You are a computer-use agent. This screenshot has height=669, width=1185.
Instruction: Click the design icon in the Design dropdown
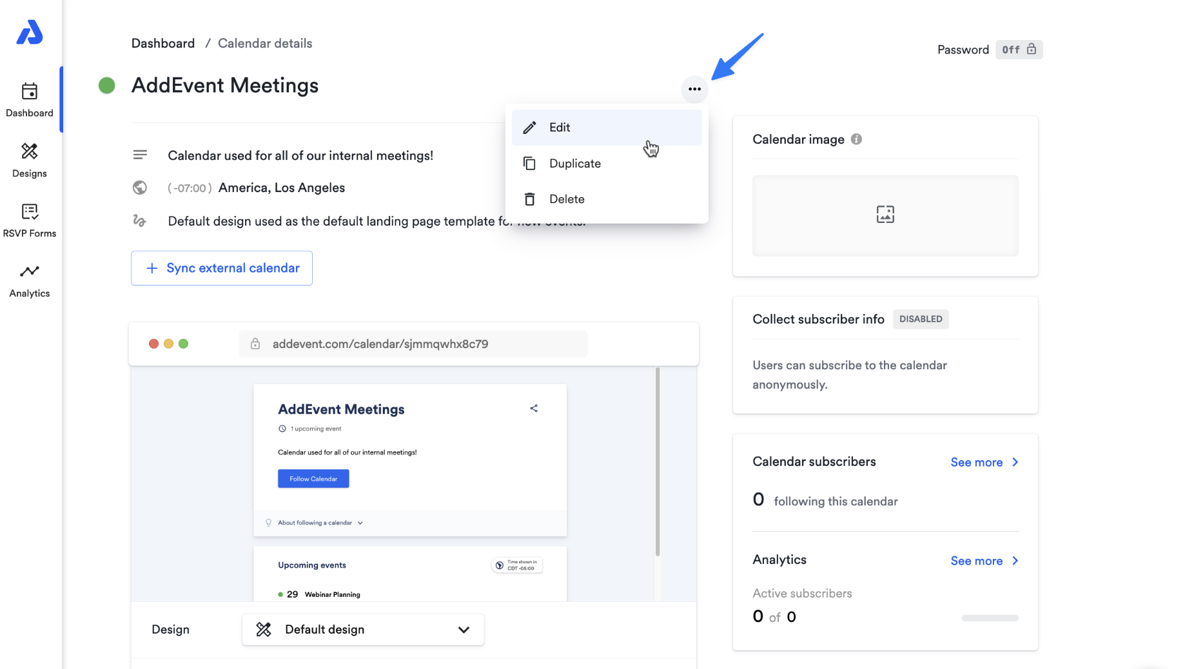(x=264, y=630)
